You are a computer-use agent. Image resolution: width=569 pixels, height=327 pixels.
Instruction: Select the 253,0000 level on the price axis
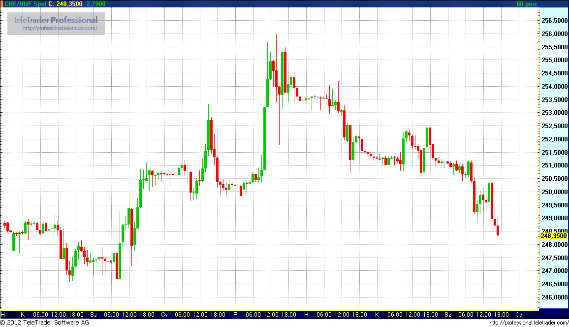[x=554, y=113]
